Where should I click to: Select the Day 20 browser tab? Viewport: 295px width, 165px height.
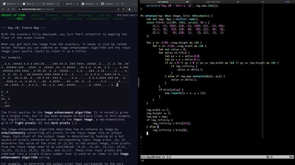pyautogui.click(x=70, y=4)
